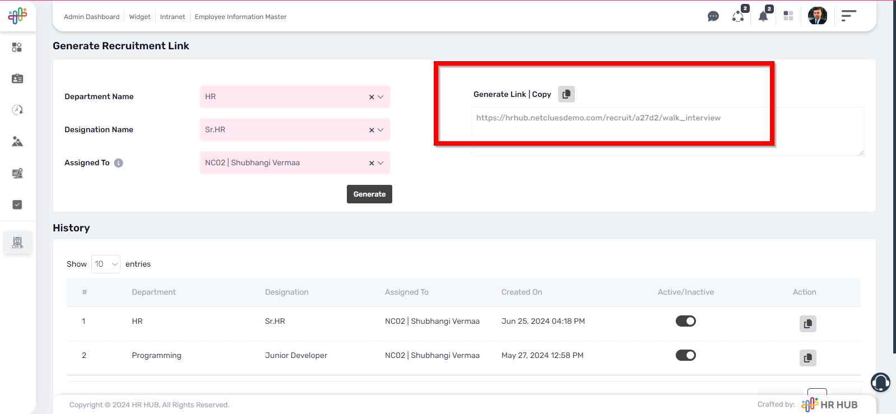Click 'May 27, 2024 12:58 PM' cell
Image resolution: width=896 pixels, height=414 pixels.
coord(542,355)
